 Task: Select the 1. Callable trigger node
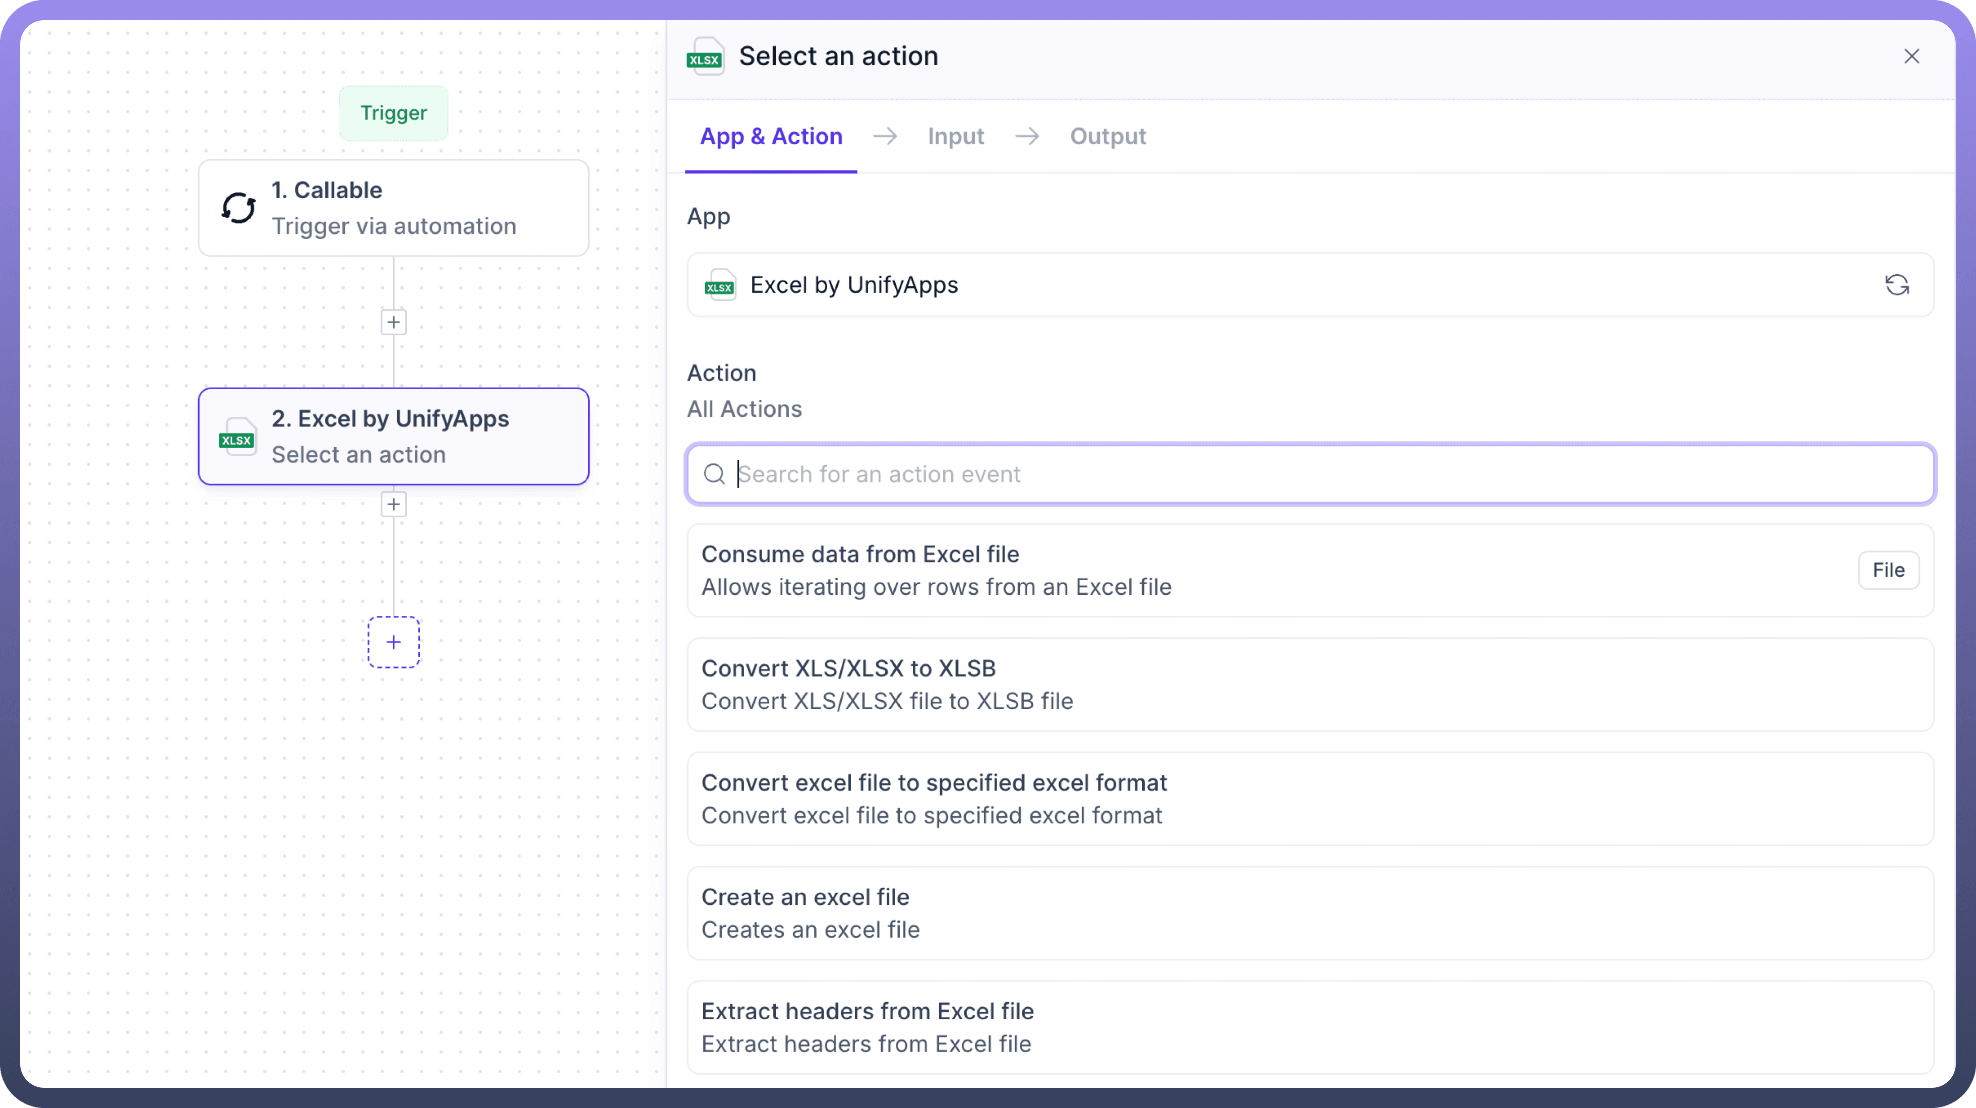[394, 208]
